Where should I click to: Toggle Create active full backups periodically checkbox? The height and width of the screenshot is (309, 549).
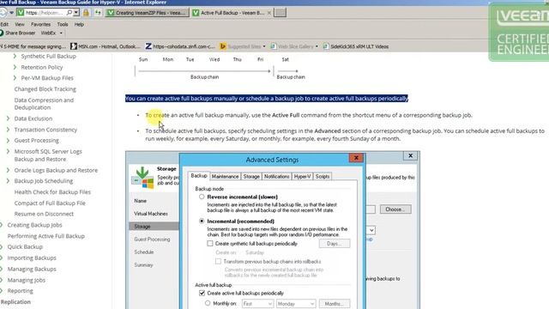202,293
